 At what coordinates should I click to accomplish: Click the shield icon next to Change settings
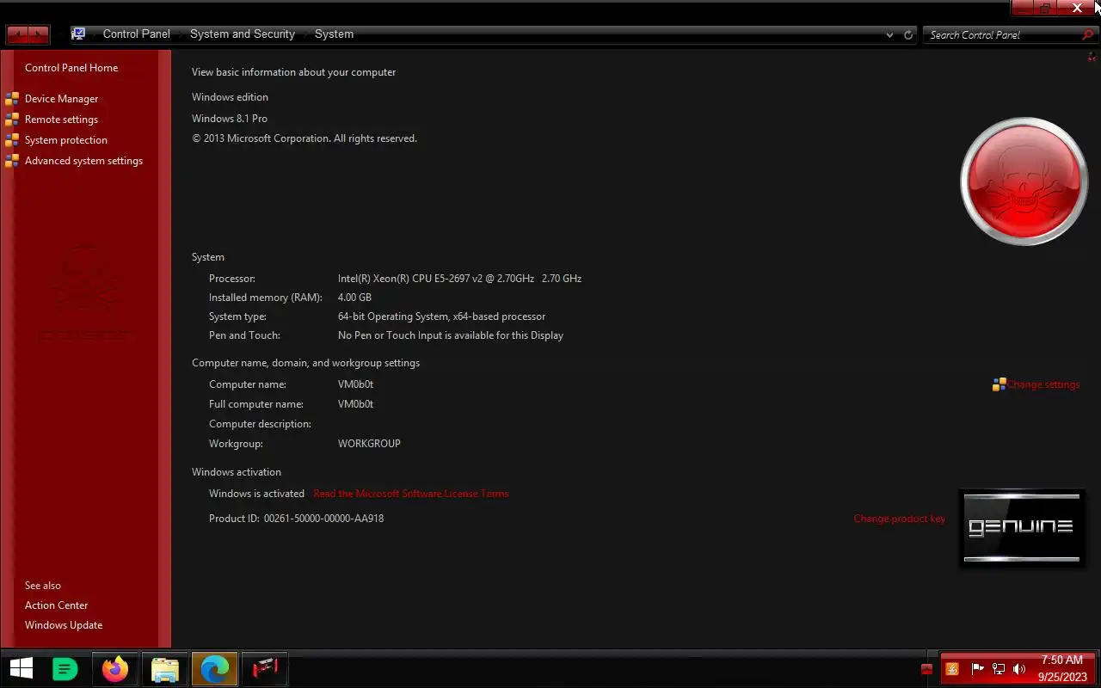click(999, 384)
